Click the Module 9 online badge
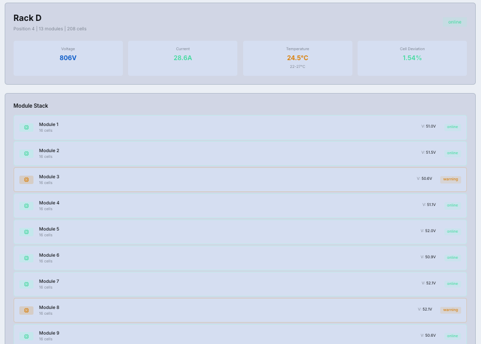Viewport: 481px width, 344px height. [x=452, y=336]
